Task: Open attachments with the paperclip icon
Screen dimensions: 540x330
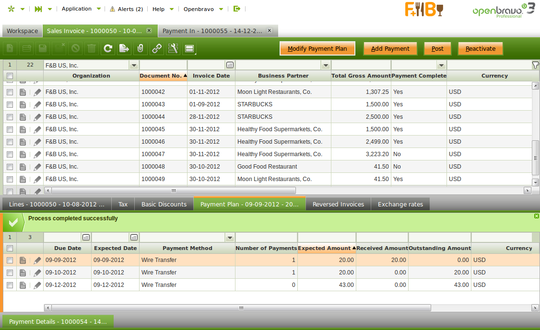Action: (x=140, y=48)
